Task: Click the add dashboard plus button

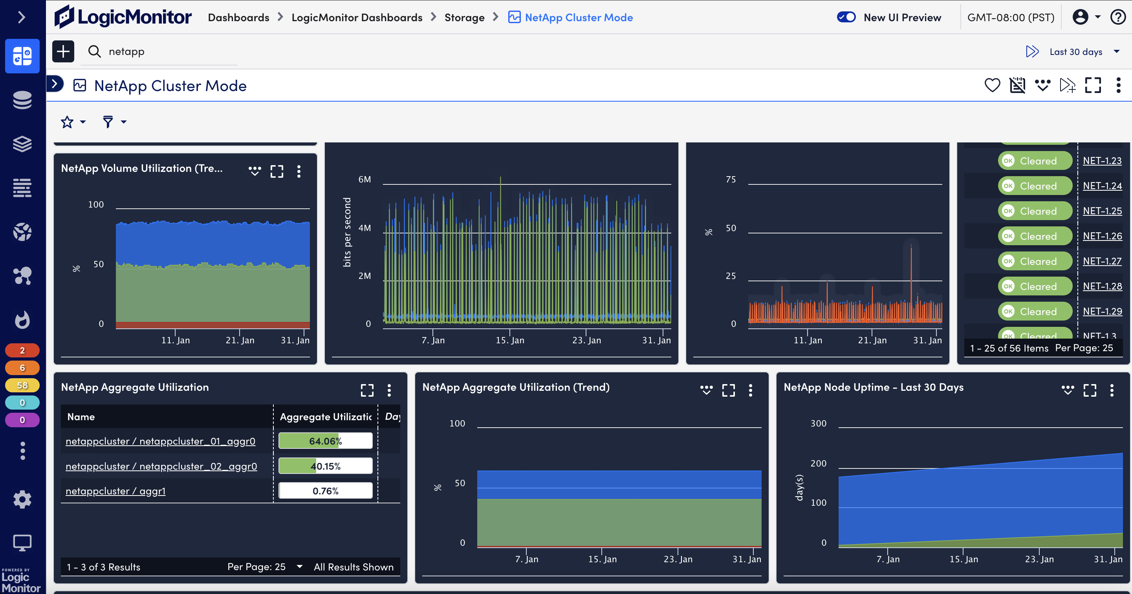Action: point(63,51)
